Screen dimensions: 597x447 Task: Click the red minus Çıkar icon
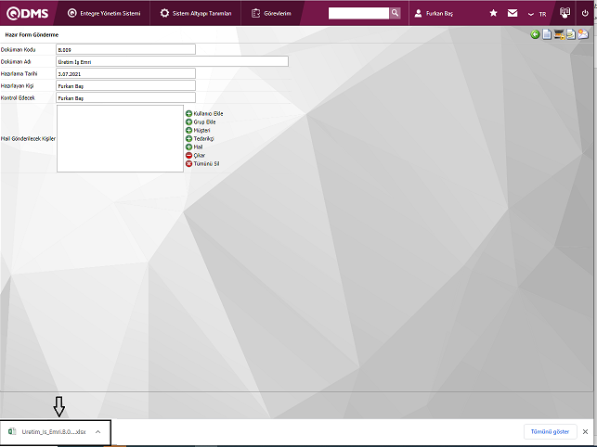pyautogui.click(x=188, y=155)
